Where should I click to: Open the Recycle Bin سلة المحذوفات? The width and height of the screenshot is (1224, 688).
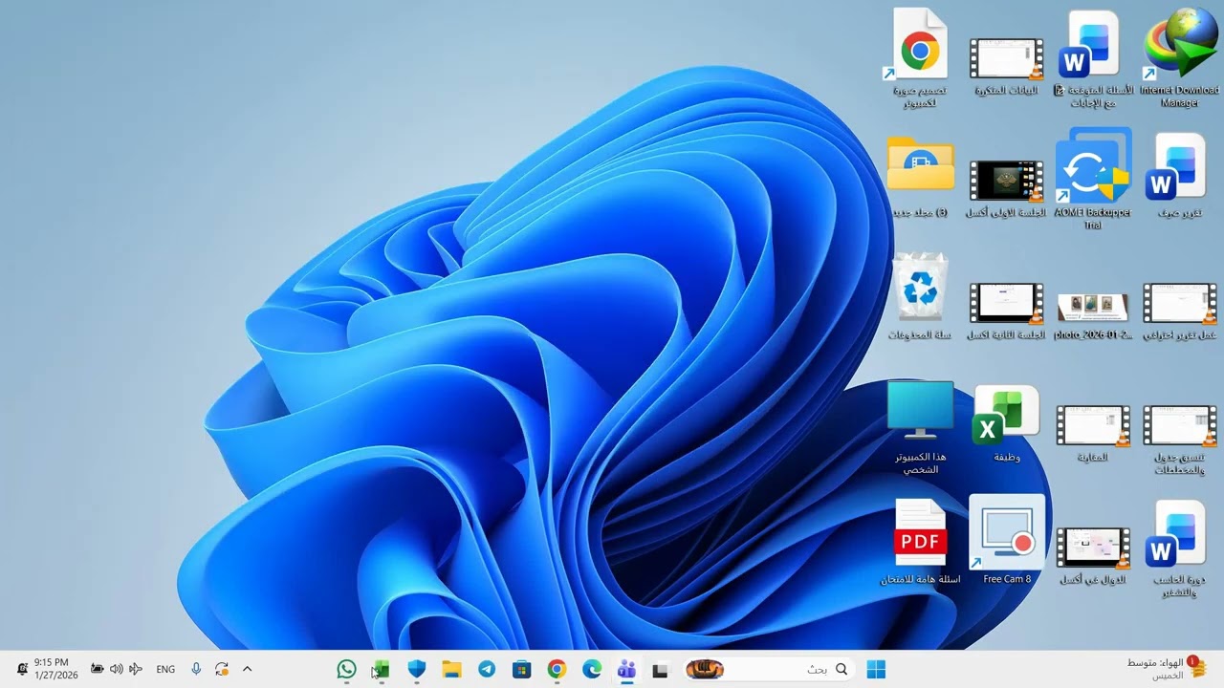coord(919,297)
